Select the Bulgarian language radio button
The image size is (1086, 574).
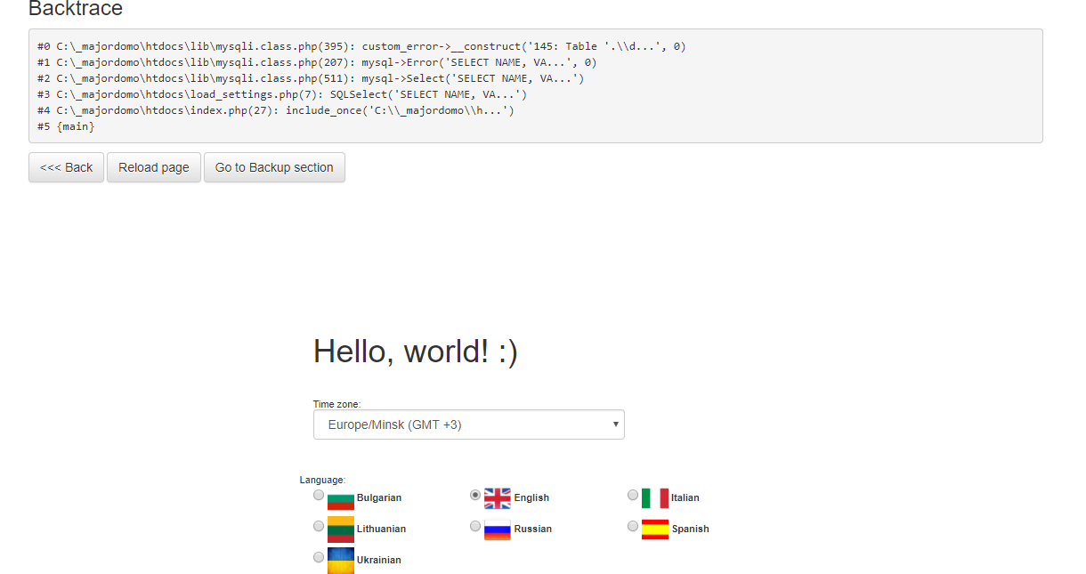(x=319, y=496)
